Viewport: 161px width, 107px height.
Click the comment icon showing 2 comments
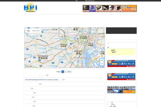point(47,75)
